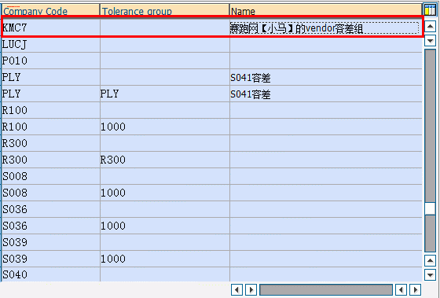Click tolerance group 1000 in S039 row
This screenshot has width=440, height=298.
tap(165, 259)
